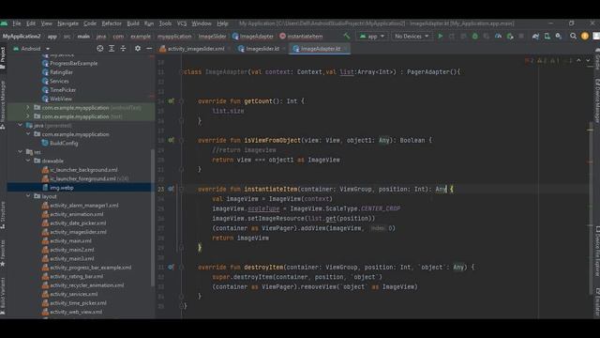Open the No Devices selector
This screenshot has width=600, height=338.
(412, 36)
